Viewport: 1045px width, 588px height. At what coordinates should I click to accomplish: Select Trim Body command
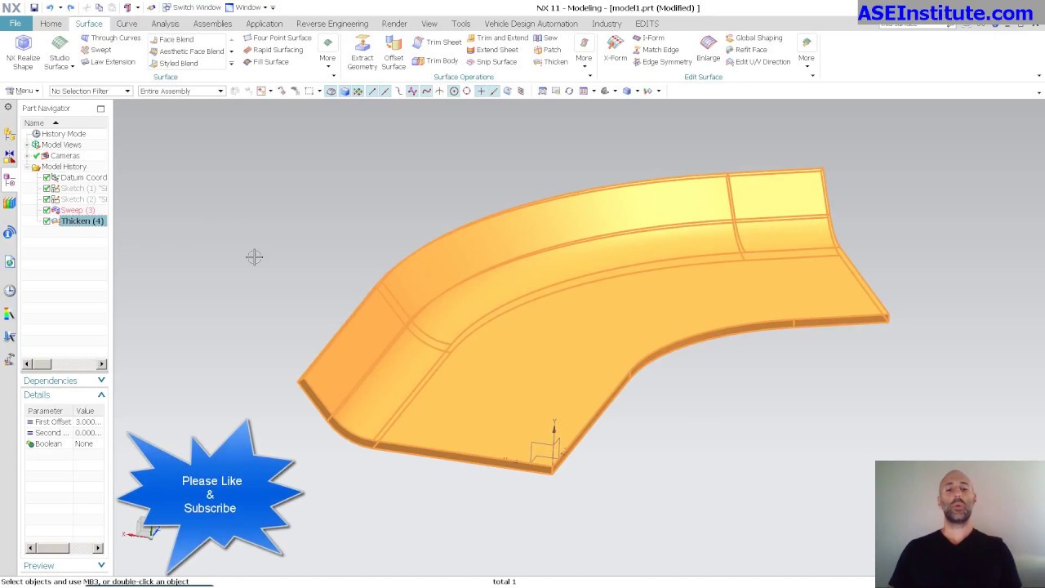point(436,60)
